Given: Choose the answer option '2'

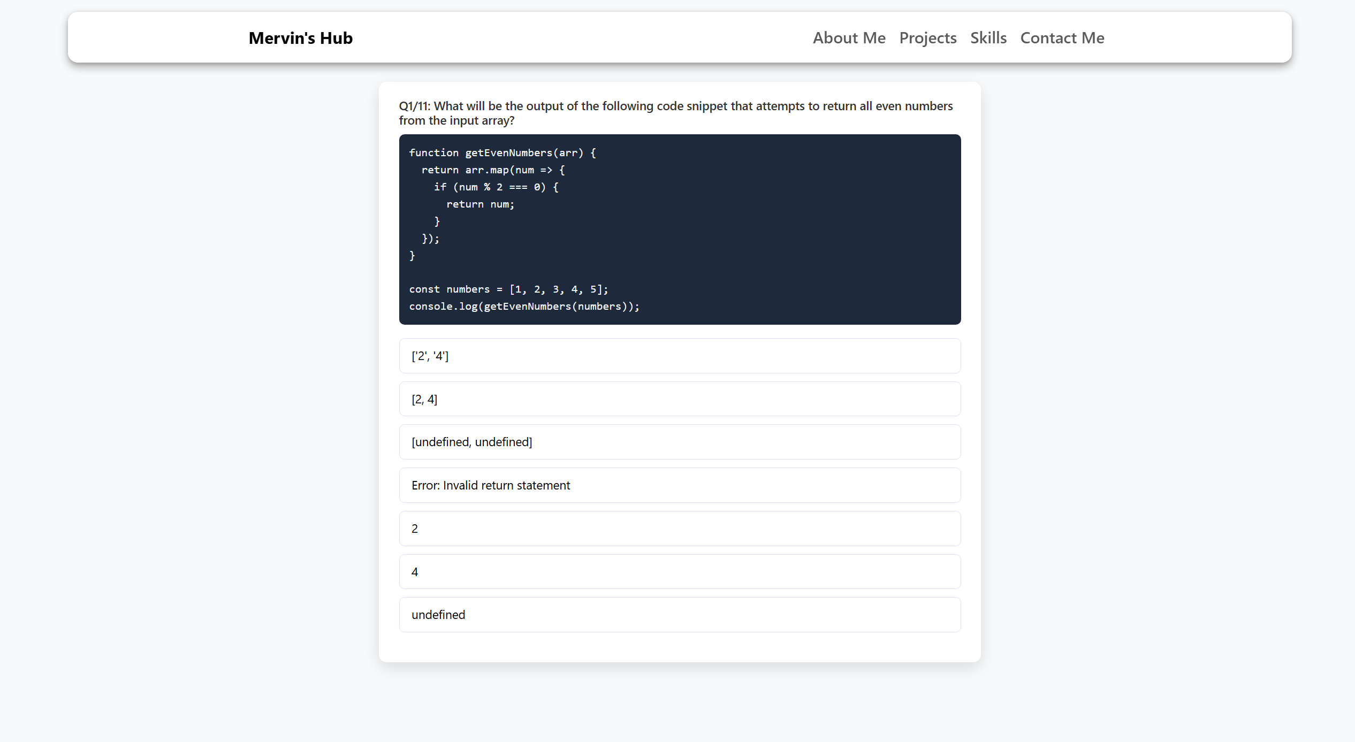Looking at the screenshot, I should tap(679, 529).
